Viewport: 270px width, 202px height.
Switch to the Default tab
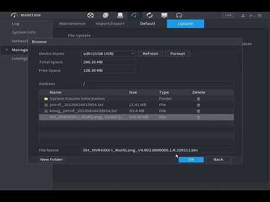pyautogui.click(x=148, y=24)
